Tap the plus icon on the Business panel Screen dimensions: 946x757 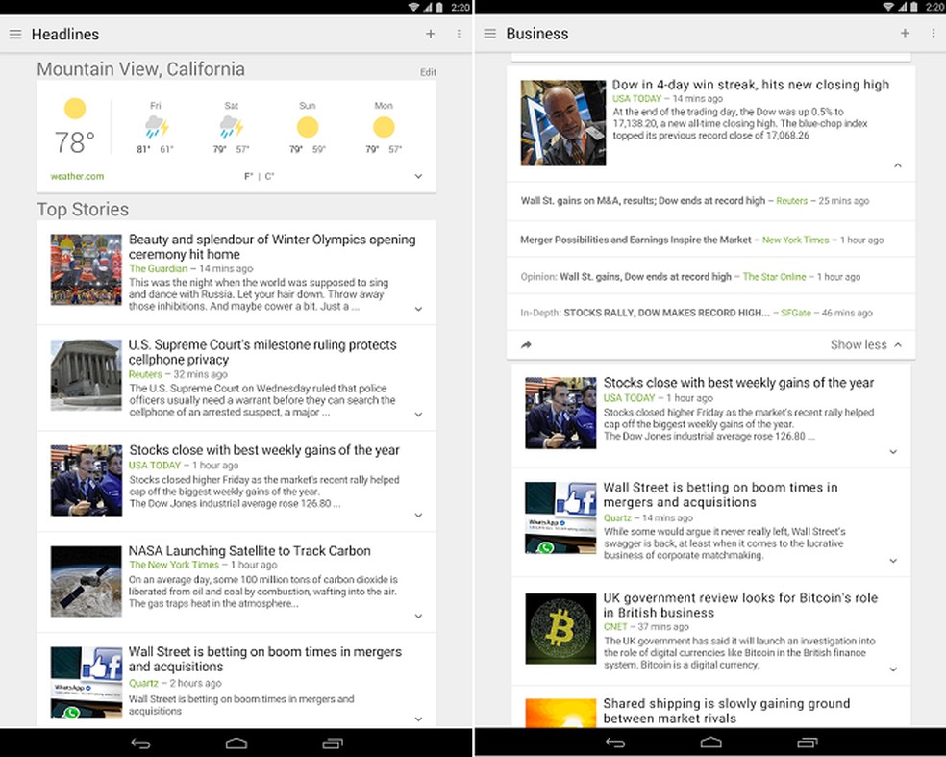(905, 33)
